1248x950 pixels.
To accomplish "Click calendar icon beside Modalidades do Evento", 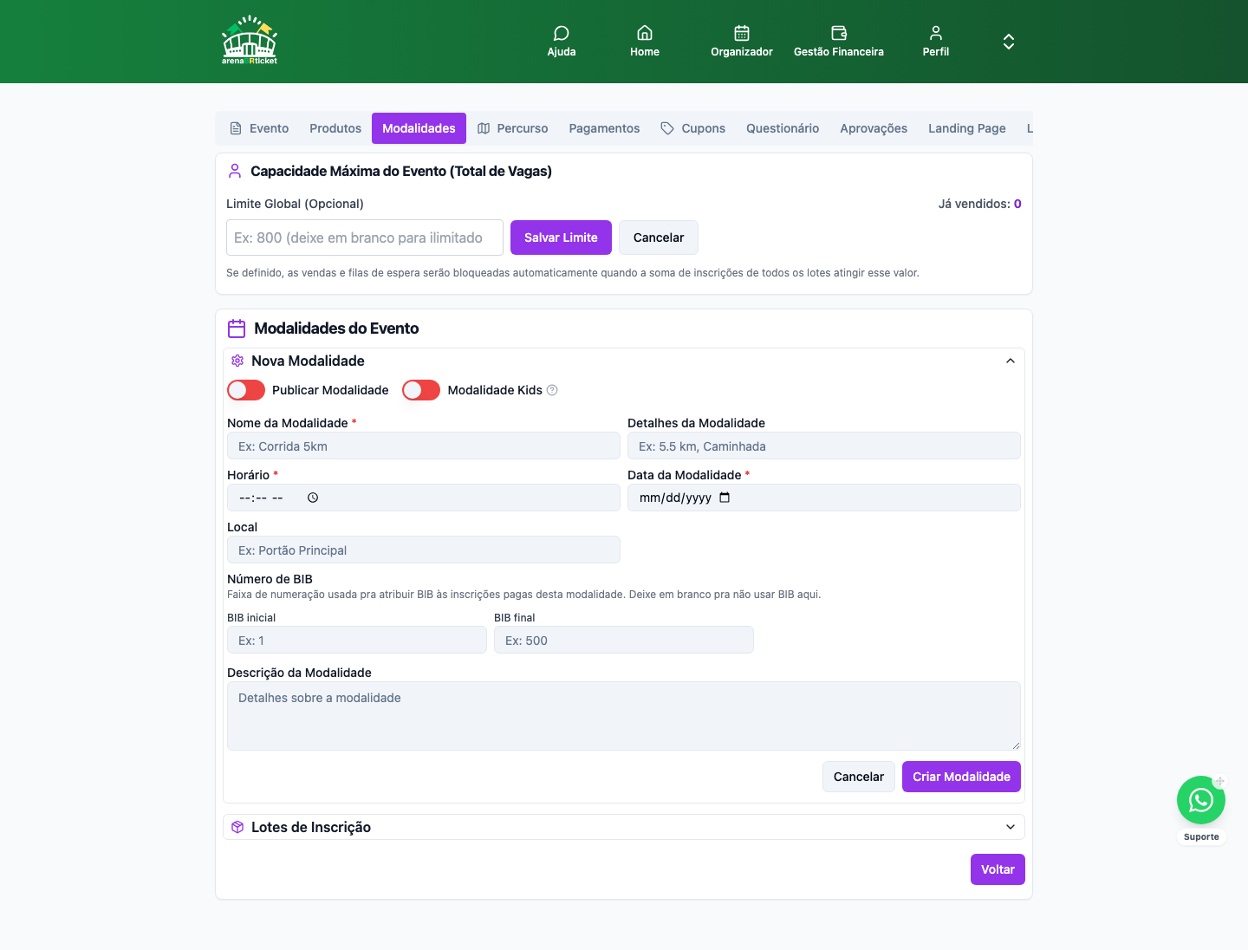I will [x=237, y=329].
